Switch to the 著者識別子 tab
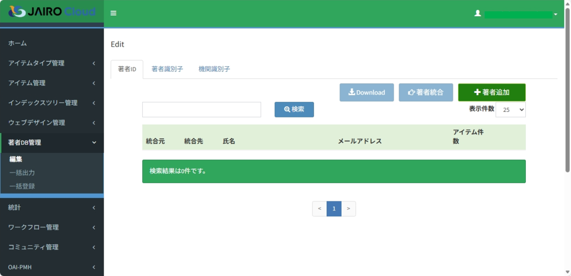The height and width of the screenshot is (276, 571). (x=167, y=70)
